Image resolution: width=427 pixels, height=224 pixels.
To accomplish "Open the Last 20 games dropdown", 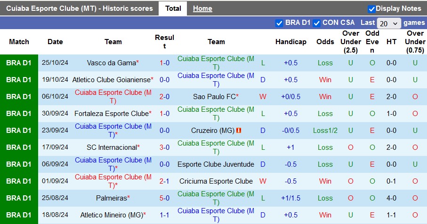I will tap(389, 23).
